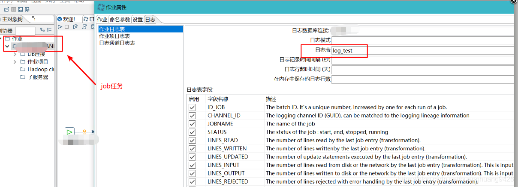
Task: Click the tree search box next to 浏览器
Action: pos(25,31)
